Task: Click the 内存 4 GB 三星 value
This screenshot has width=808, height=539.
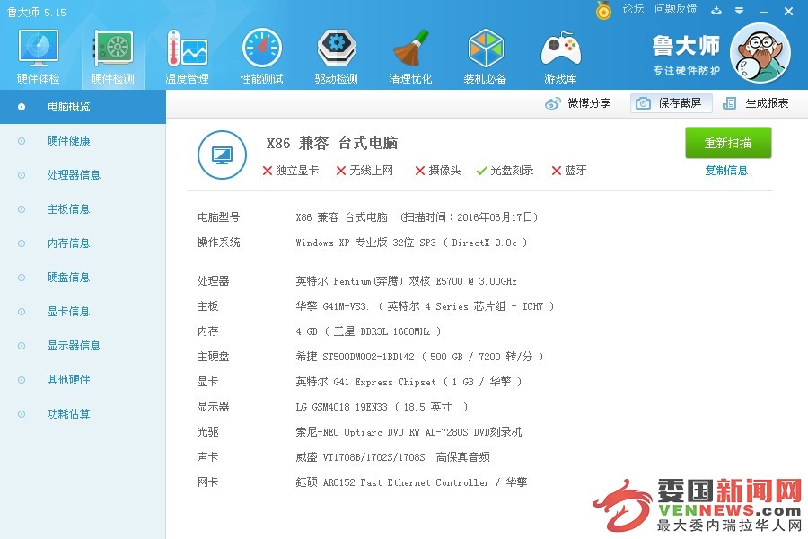Action: coord(368,331)
